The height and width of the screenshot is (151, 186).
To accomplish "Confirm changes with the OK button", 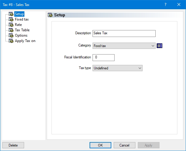I will 100,145.
